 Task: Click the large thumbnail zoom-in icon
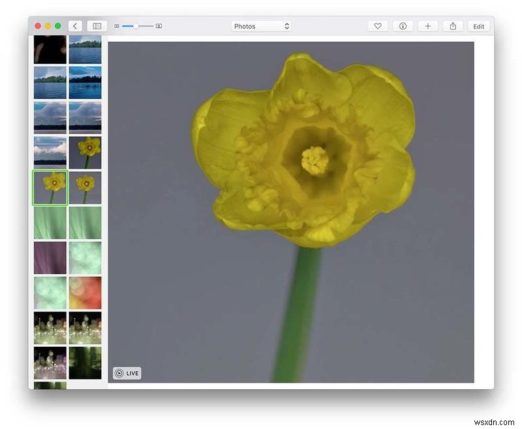(x=158, y=26)
